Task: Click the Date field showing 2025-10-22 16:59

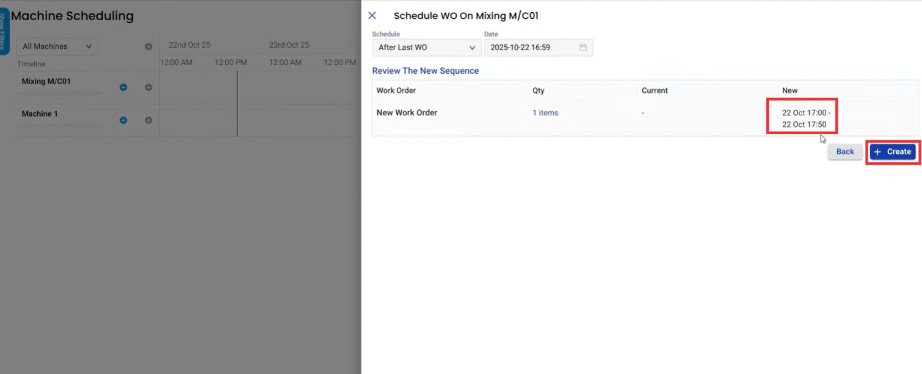Action: point(530,48)
